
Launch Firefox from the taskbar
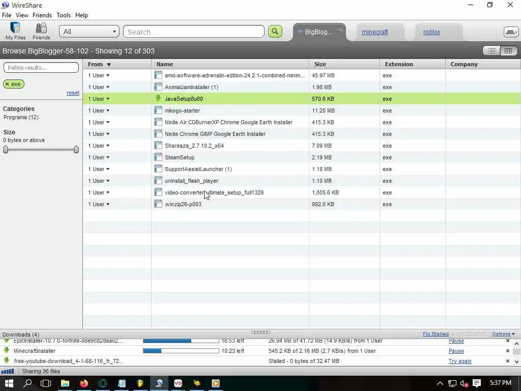click(x=84, y=383)
